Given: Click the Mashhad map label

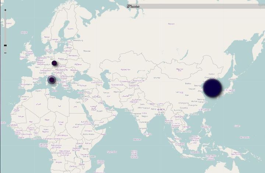Looking at the screenshot, I should coord(118,92).
